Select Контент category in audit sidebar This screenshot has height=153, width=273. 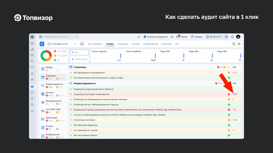tap(53, 94)
